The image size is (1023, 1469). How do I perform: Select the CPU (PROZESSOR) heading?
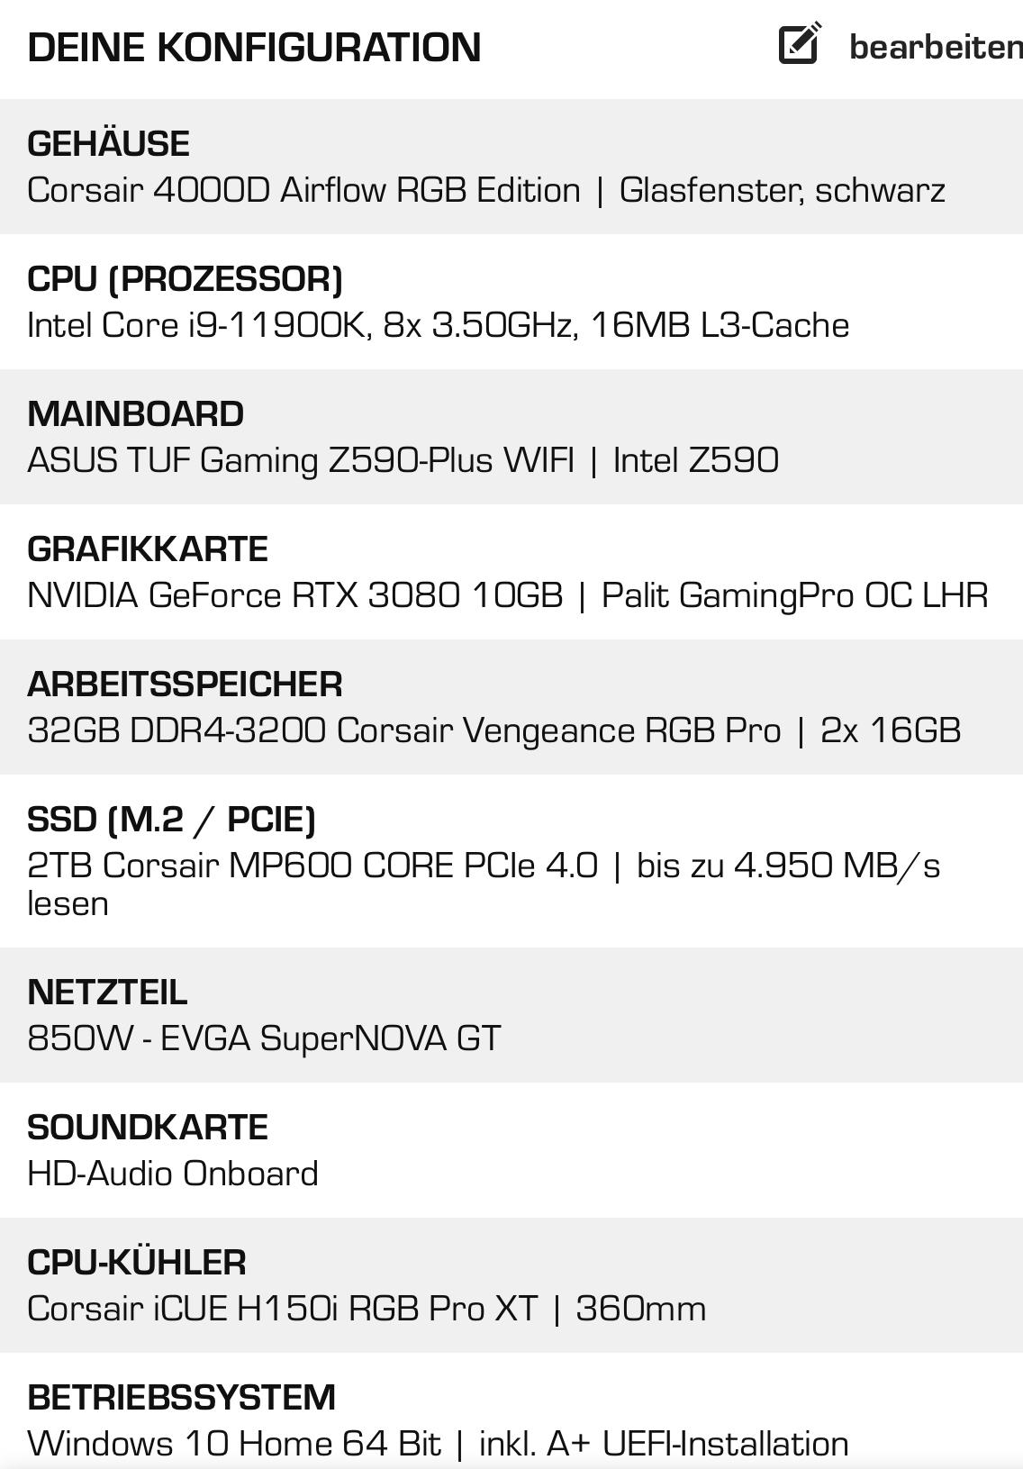pyautogui.click(x=186, y=279)
